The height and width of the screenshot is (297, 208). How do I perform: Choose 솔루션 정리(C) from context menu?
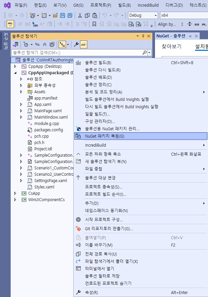point(141,85)
